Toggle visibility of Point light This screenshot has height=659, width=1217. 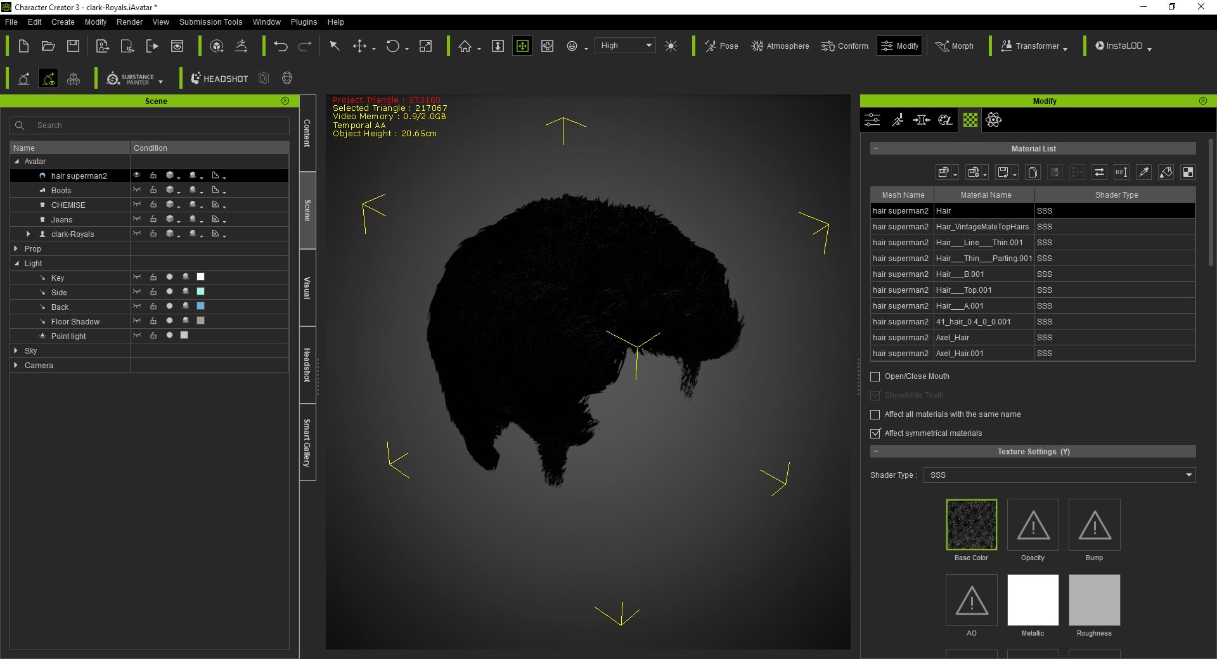[x=136, y=336]
